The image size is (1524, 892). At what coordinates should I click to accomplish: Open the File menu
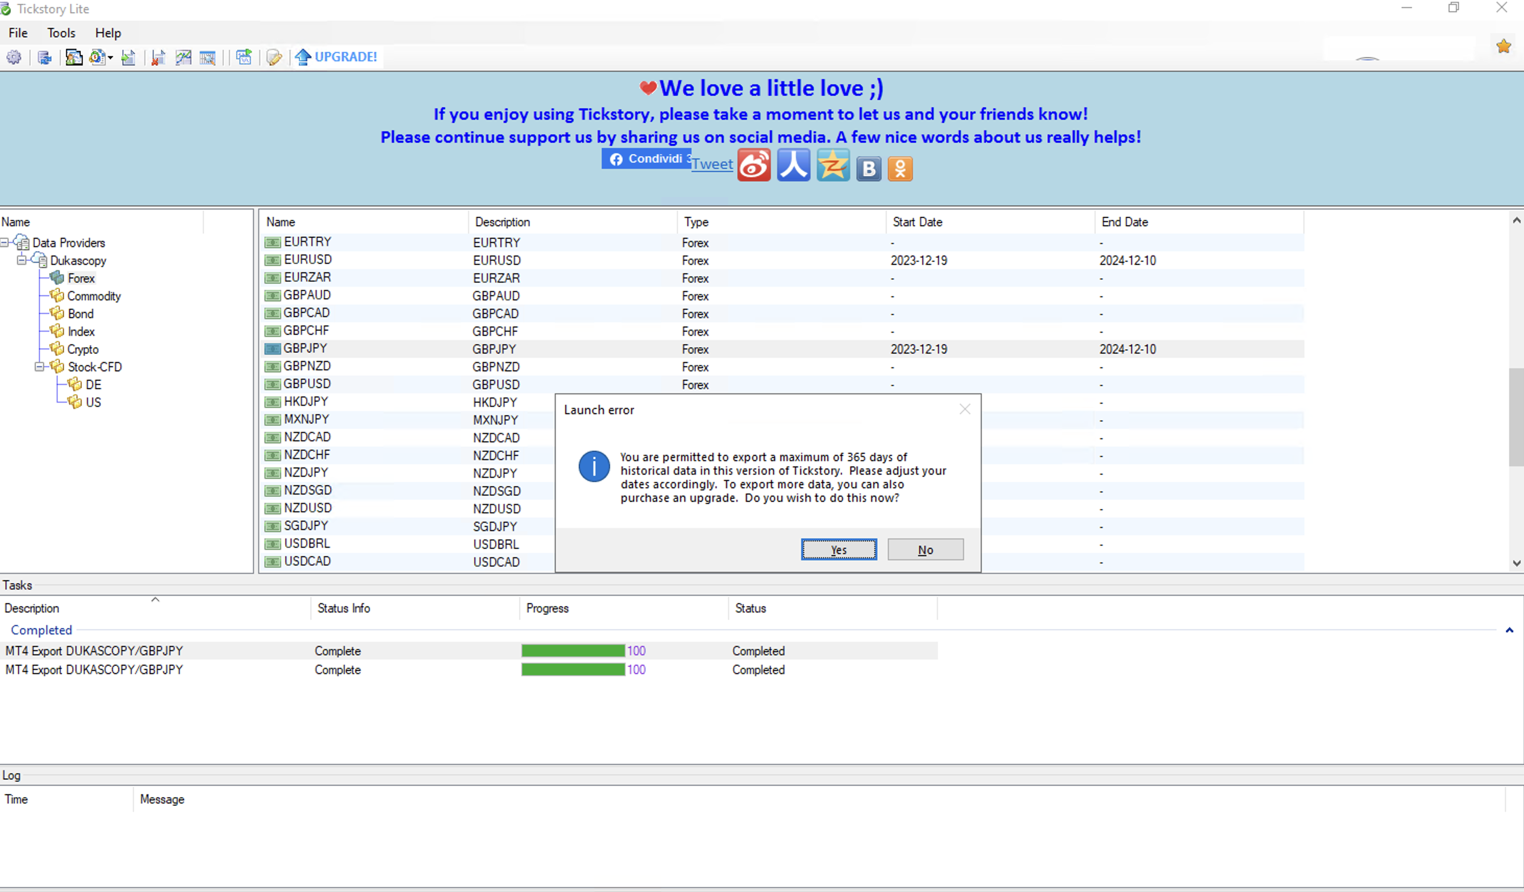tap(18, 33)
